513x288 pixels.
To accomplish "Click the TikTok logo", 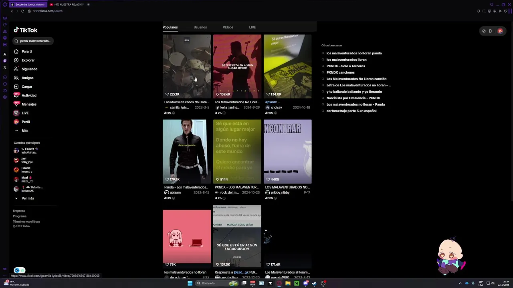I will point(26,30).
